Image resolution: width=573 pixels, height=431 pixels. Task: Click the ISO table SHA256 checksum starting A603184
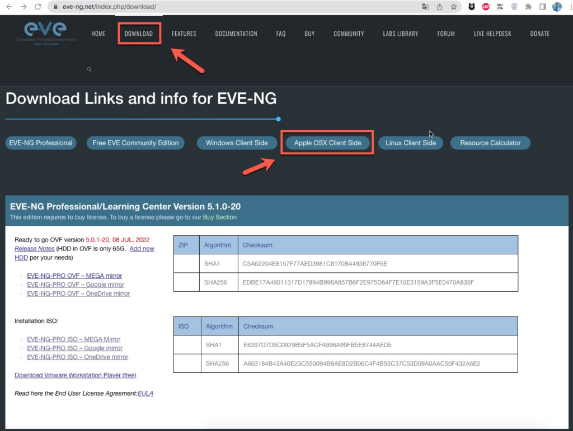pos(362,363)
